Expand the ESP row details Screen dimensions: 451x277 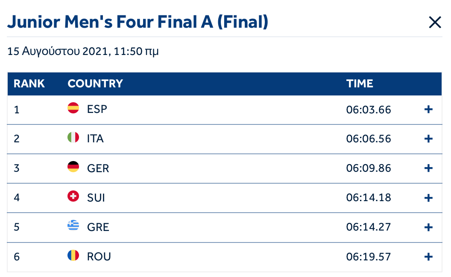[428, 110]
